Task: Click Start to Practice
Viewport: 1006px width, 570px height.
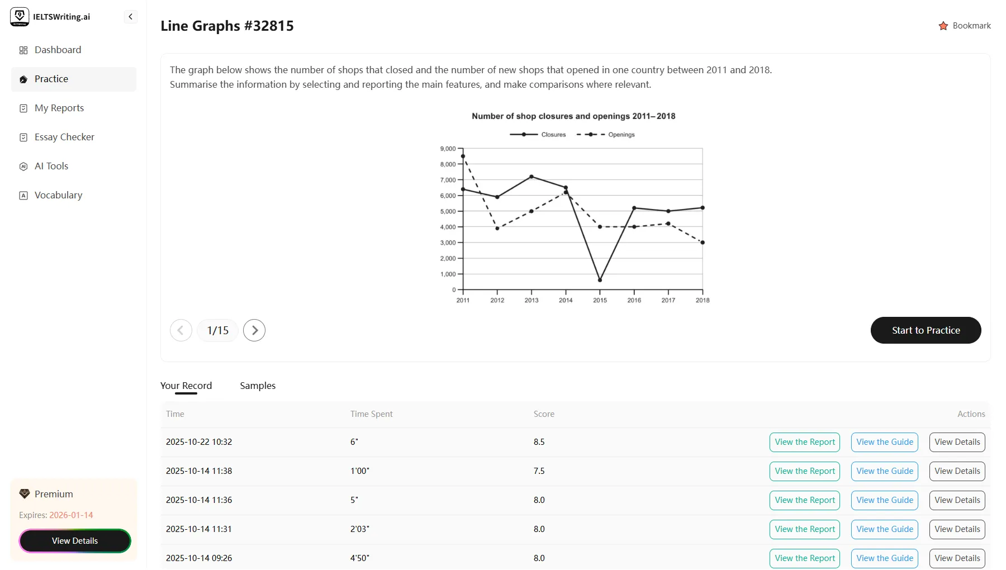Action: (925, 330)
